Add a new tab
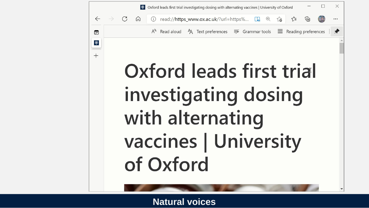Image resolution: width=369 pixels, height=208 pixels. (96, 56)
